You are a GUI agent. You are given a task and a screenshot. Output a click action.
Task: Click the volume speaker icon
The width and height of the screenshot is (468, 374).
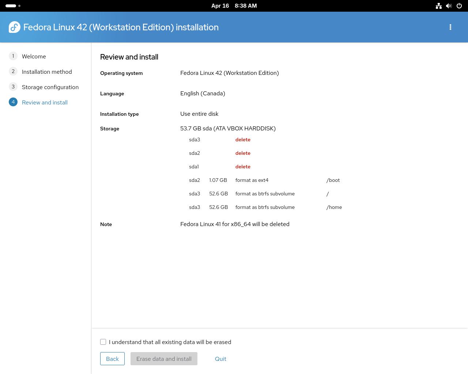tap(449, 6)
